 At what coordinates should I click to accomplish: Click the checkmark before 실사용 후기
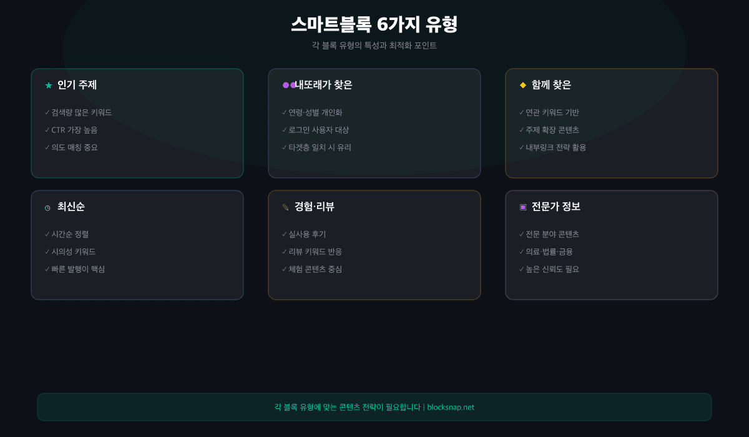[x=285, y=234]
